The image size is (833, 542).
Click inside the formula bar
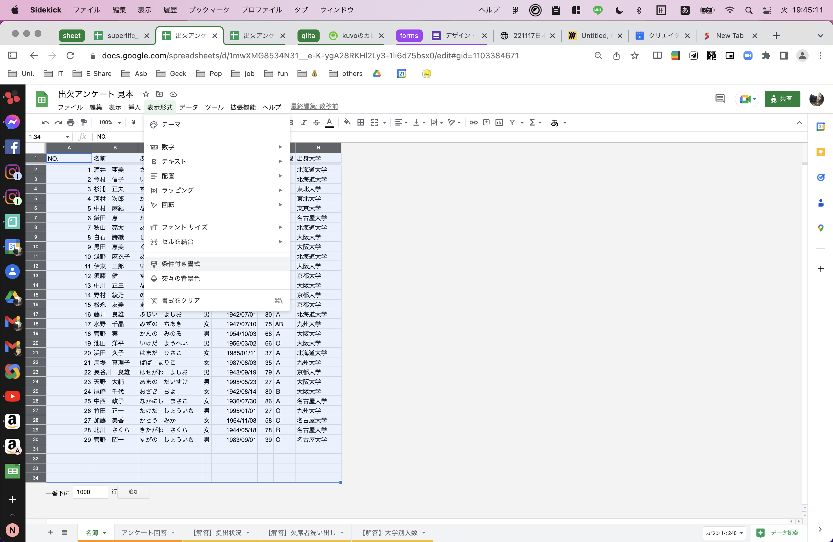pyautogui.click(x=210, y=137)
